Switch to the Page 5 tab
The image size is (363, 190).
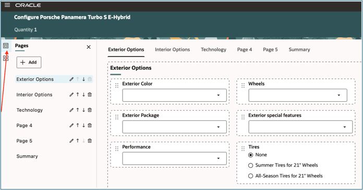point(270,49)
